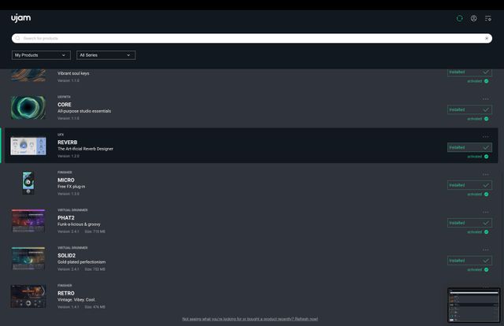
Task: Click the green refresh sync icon
Action: pos(460,18)
